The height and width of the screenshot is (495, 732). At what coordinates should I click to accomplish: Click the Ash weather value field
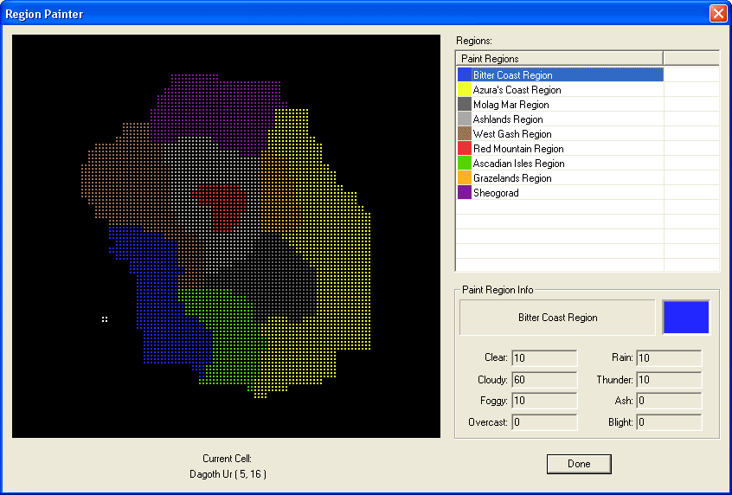669,401
